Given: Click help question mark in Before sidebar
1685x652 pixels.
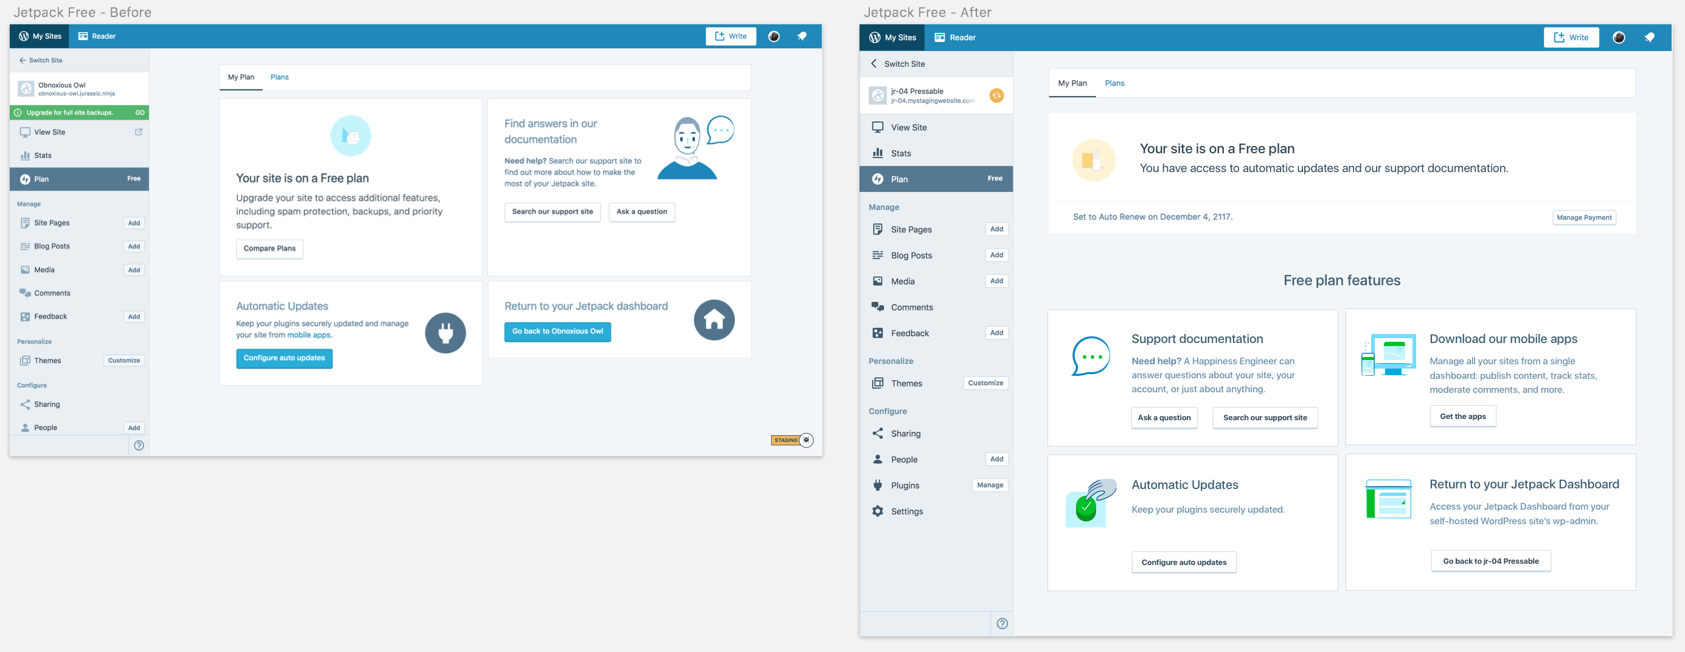Looking at the screenshot, I should click(139, 446).
